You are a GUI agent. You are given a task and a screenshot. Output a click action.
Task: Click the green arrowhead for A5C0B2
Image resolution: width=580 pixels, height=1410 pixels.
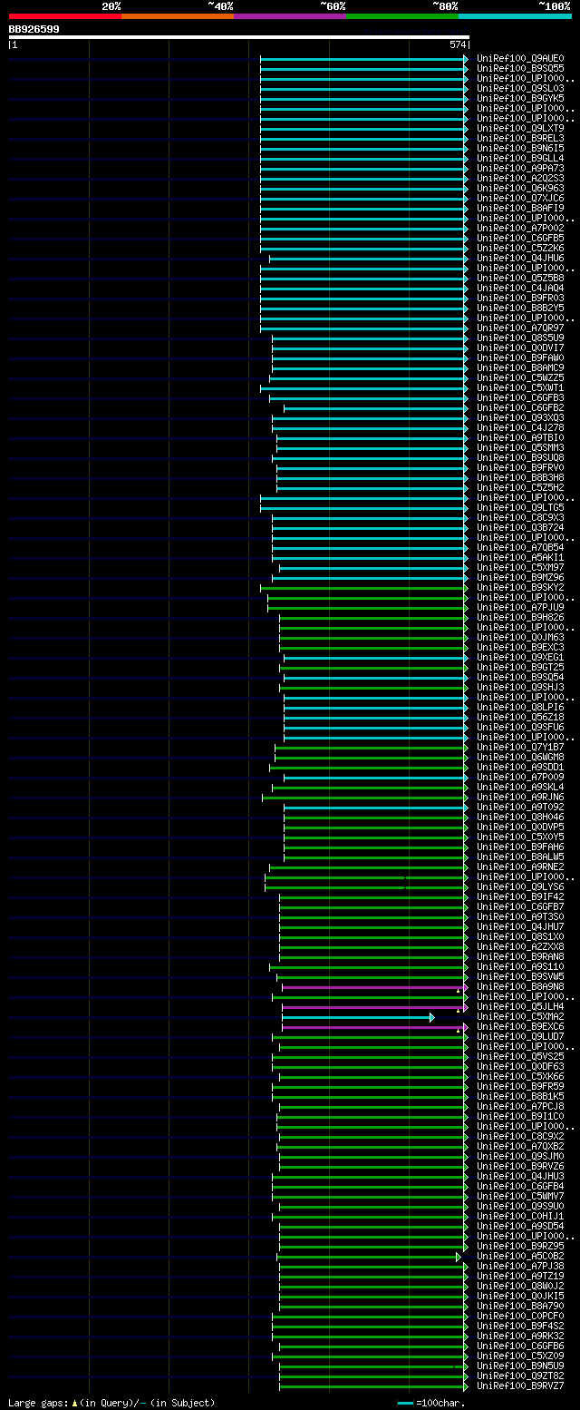tap(459, 1257)
